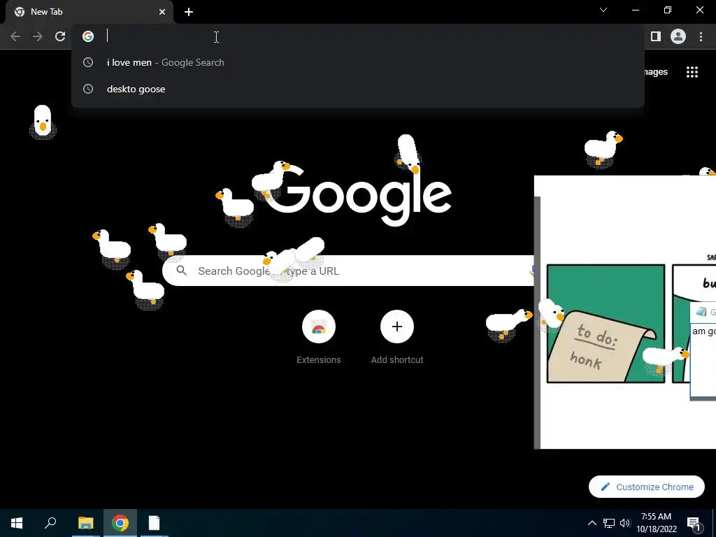Screen dimensions: 716x537
Task: Open Windows taskbar search
Action: 50,523
